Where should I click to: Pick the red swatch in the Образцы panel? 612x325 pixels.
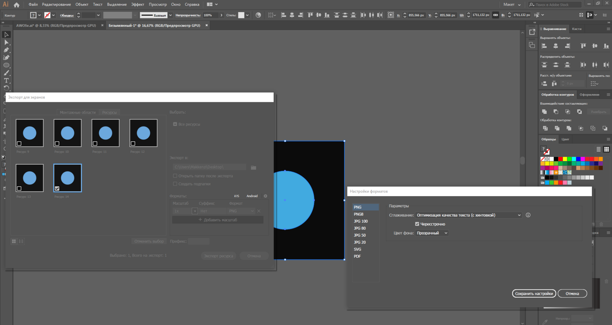561,159
